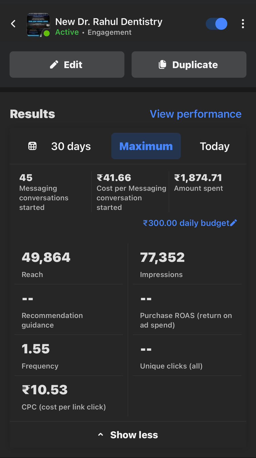Tap the green active status dot
The image size is (256, 458).
[47, 33]
